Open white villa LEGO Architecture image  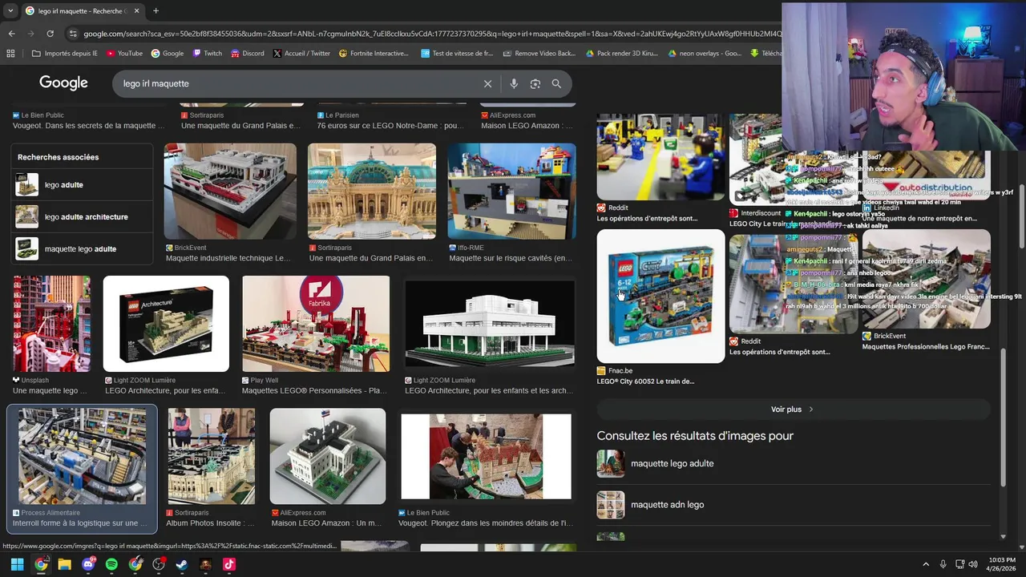coord(490,324)
